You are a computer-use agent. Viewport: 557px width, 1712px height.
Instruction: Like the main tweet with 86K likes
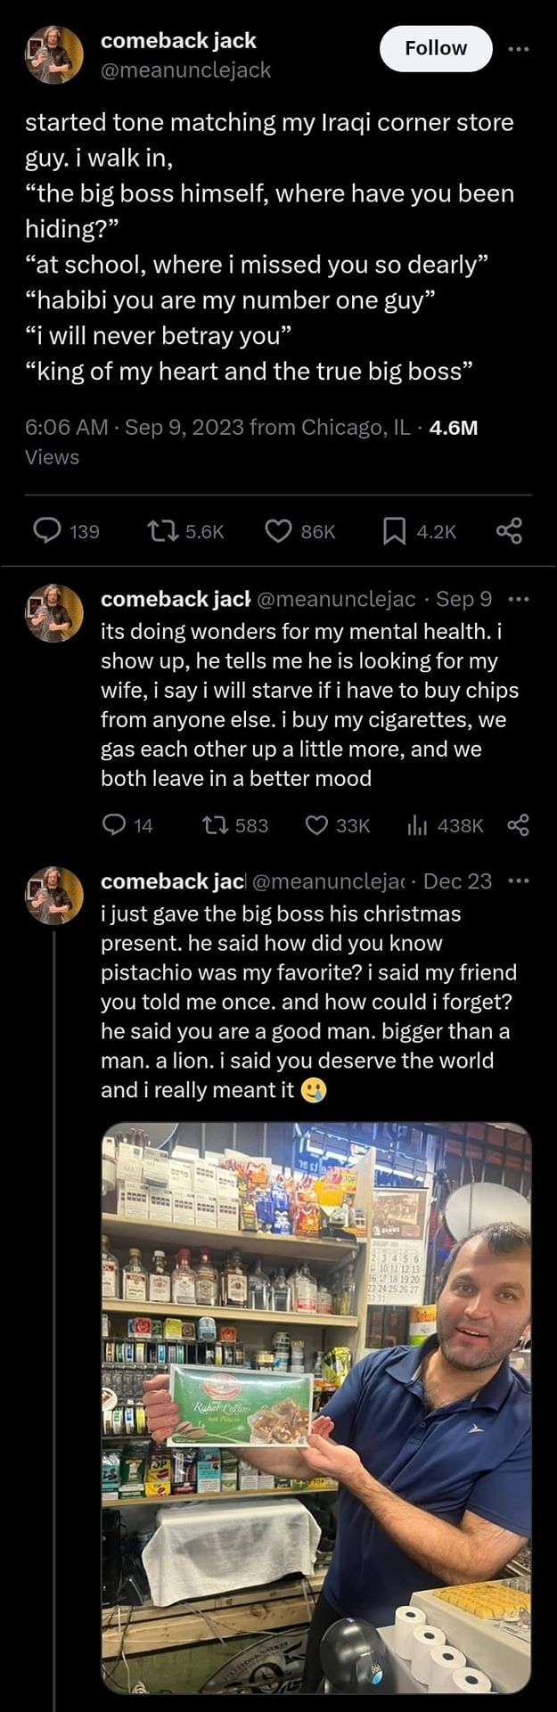[278, 531]
